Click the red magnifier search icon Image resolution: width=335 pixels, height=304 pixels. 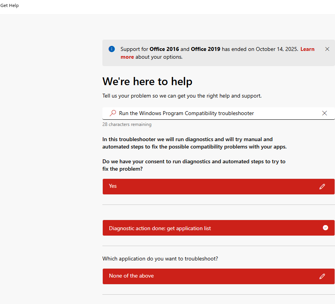112,113
